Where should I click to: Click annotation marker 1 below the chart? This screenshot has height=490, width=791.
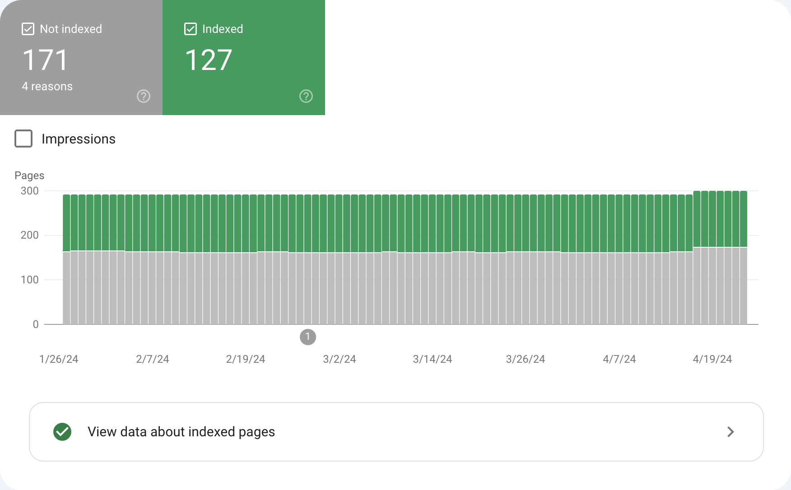tap(308, 337)
